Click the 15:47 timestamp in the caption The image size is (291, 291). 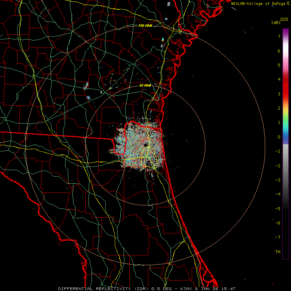coord(228,289)
